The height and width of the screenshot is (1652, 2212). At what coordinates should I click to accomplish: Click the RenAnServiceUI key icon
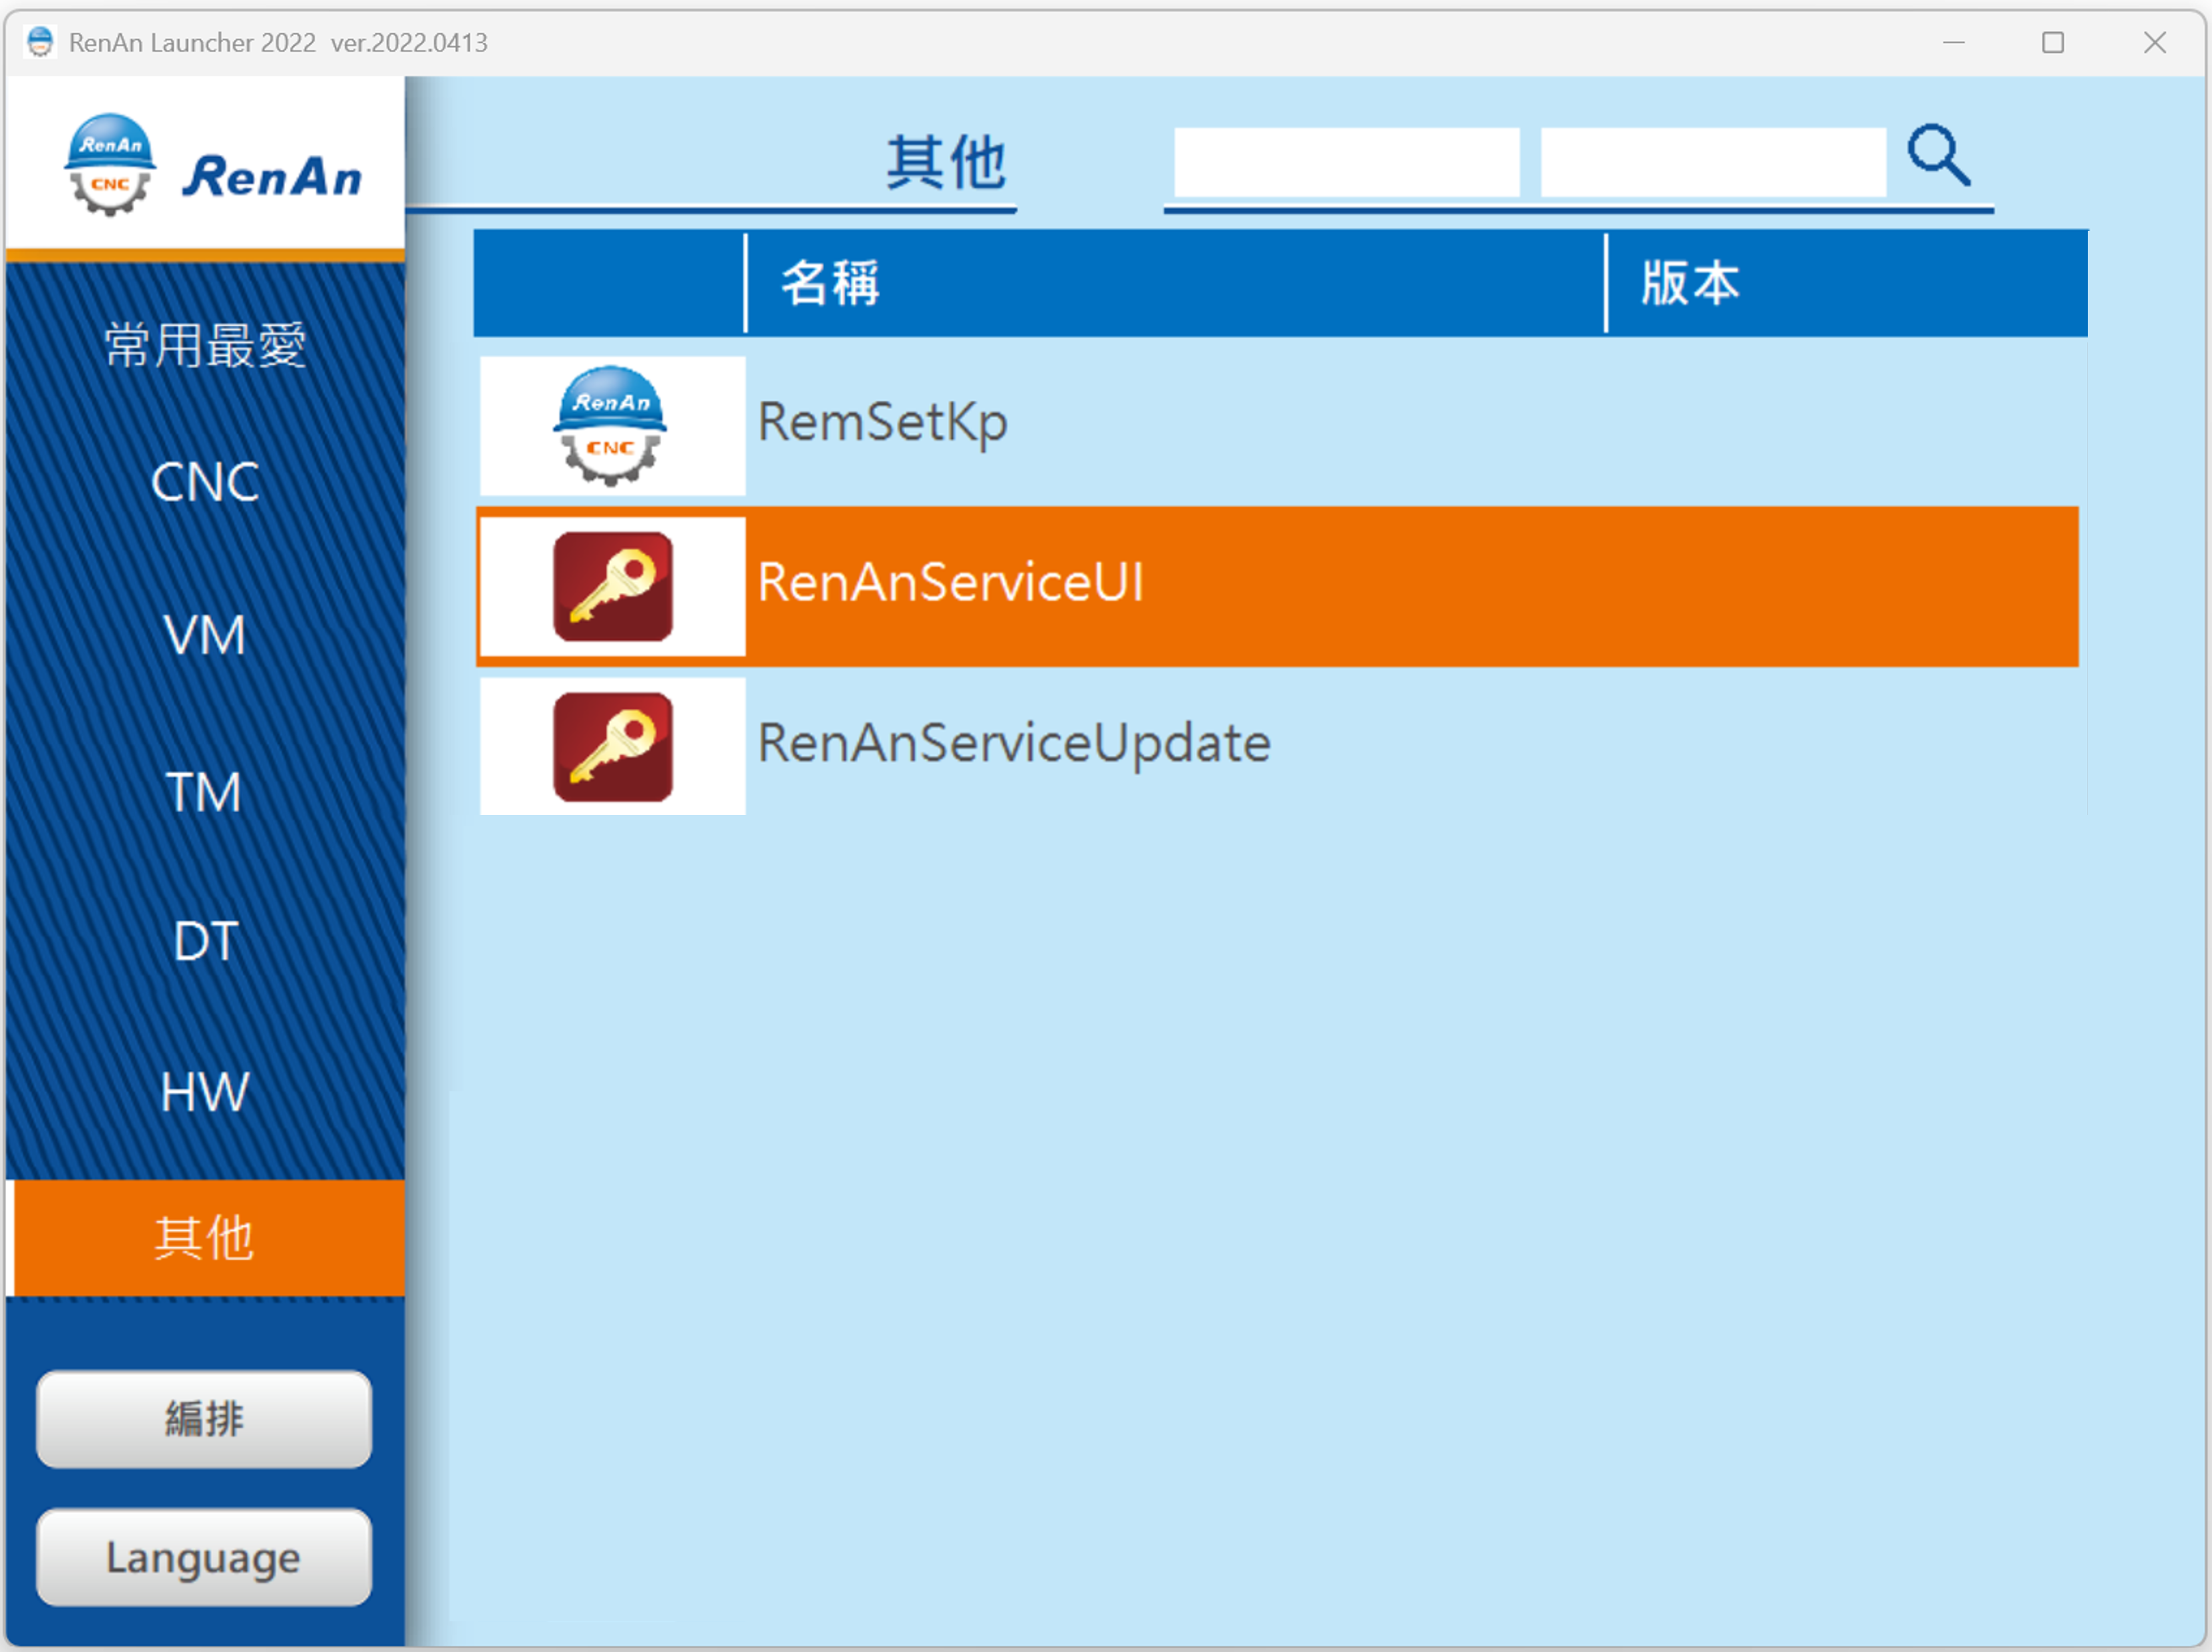(613, 587)
